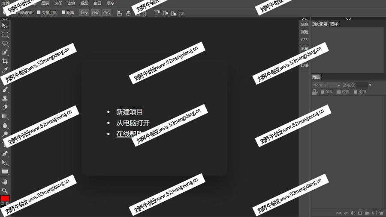This screenshot has width=386, height=217.
Task: Click the align top edges icon
Action: [157, 13]
